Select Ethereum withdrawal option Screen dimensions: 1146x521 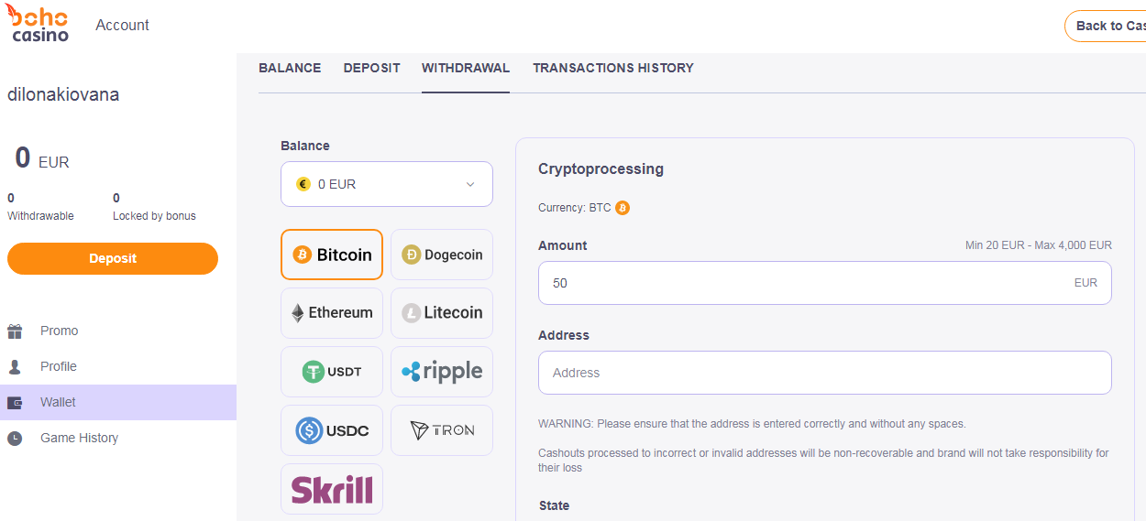[331, 313]
